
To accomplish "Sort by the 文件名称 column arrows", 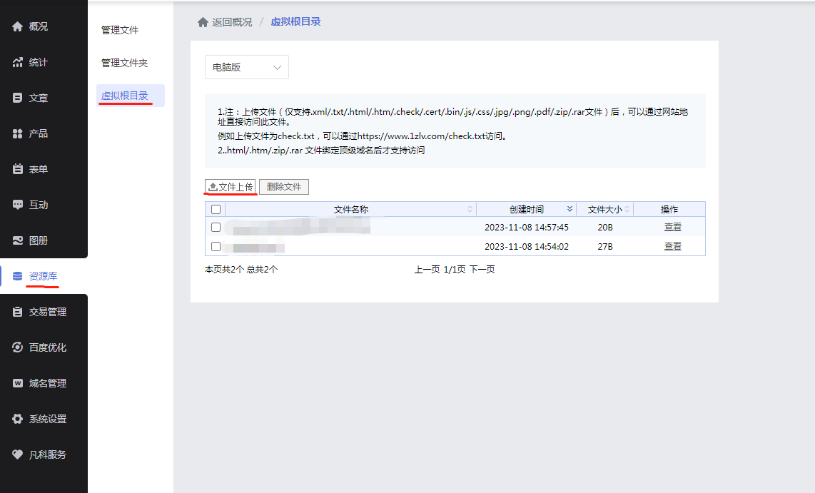I will pyautogui.click(x=470, y=209).
